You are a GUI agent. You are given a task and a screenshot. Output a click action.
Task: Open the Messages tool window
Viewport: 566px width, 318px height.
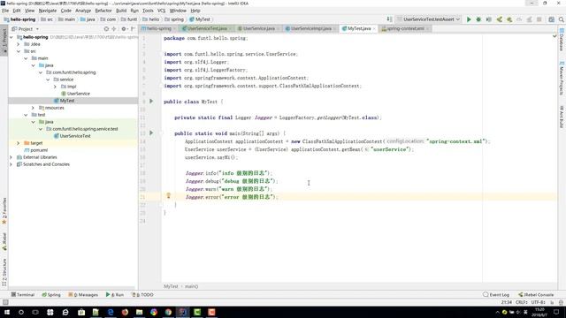click(x=83, y=294)
